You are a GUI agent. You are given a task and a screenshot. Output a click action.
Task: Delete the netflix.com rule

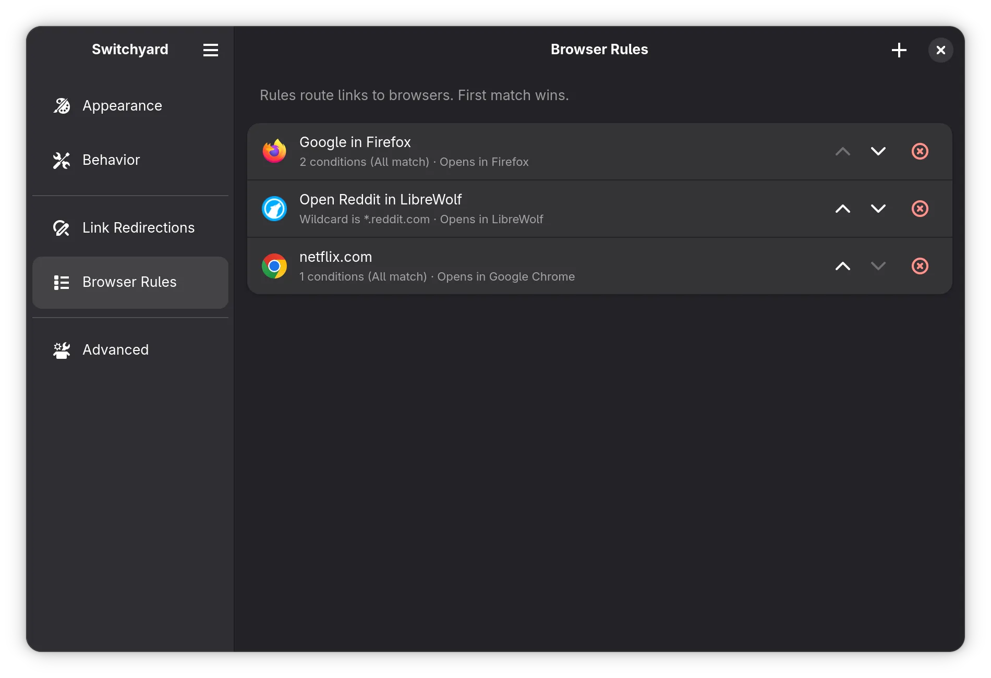coord(920,266)
